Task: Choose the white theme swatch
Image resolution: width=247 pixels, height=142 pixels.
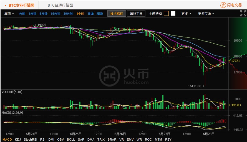Action: (173, 14)
